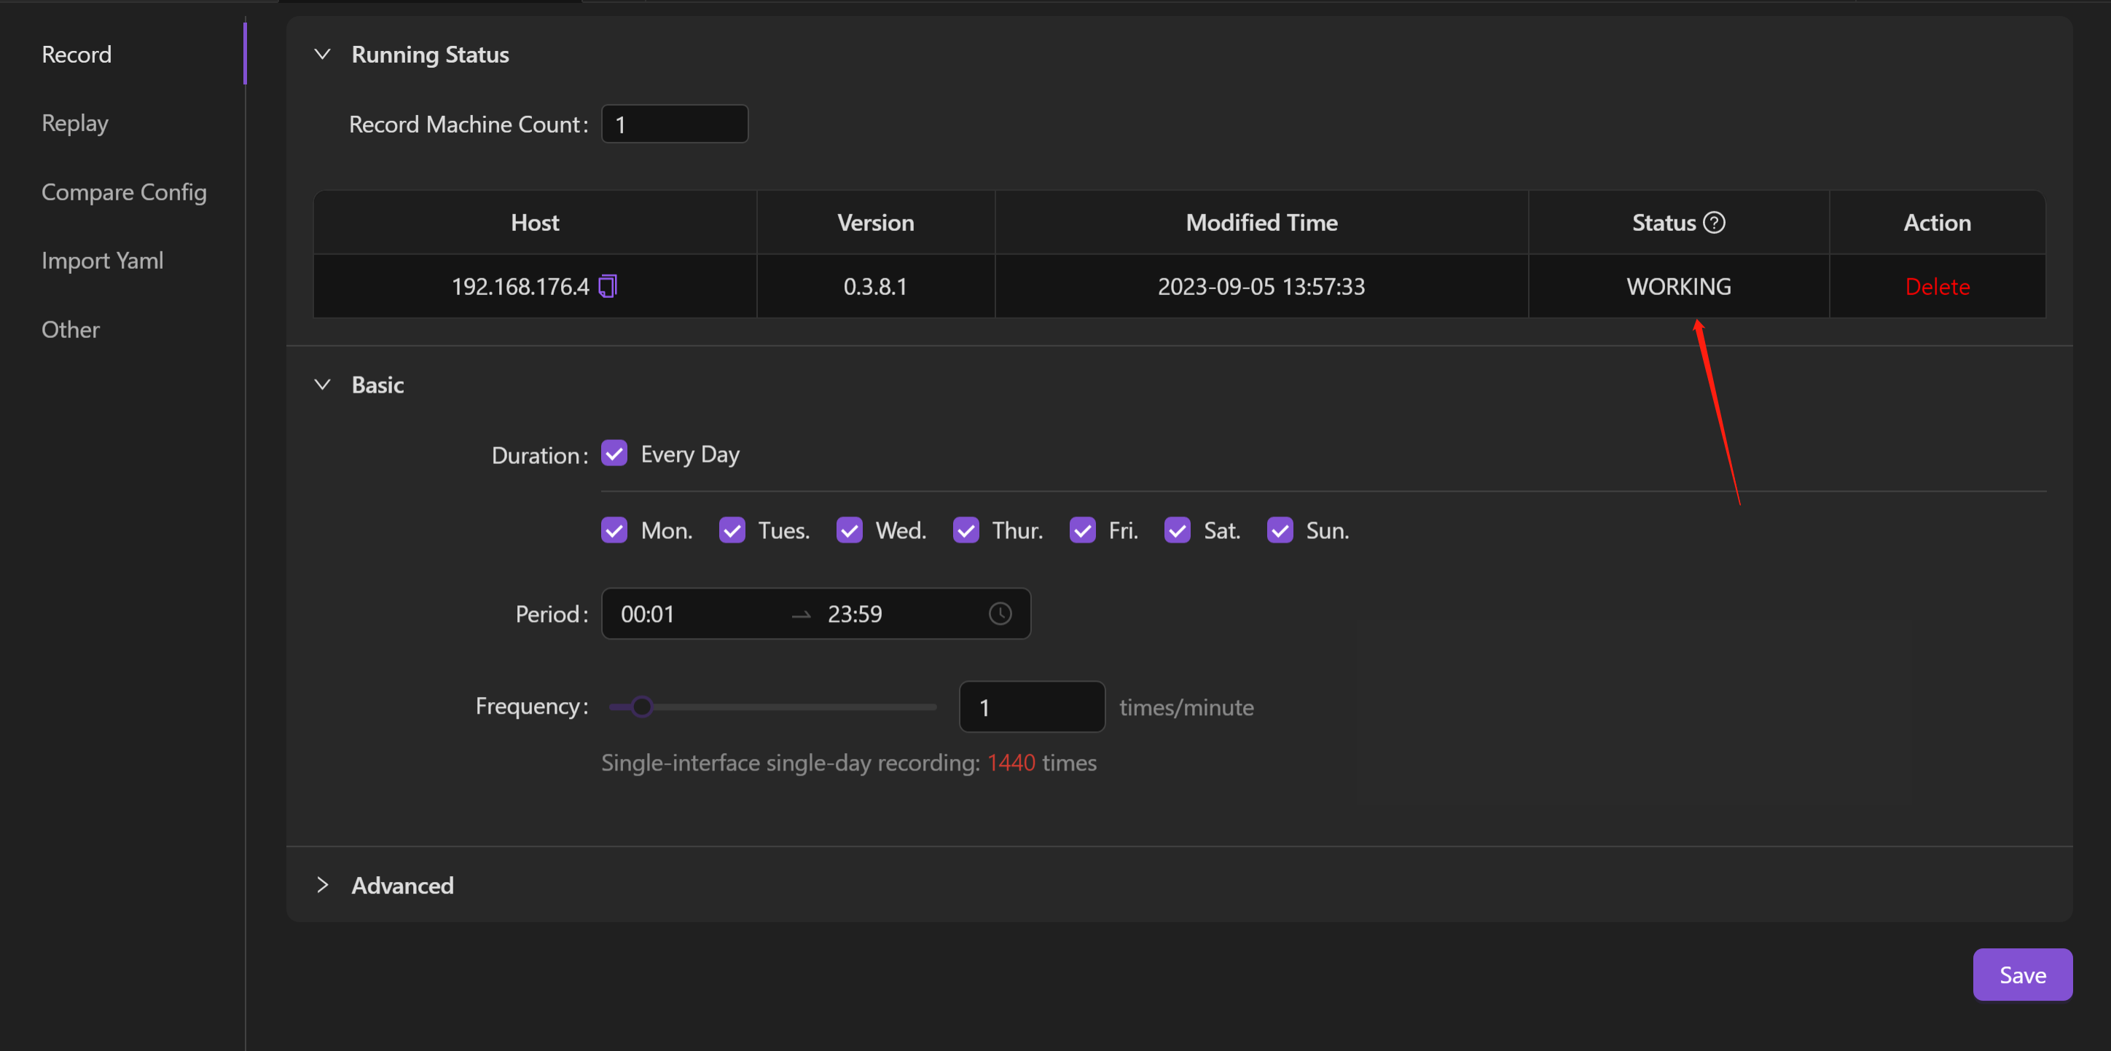Edit the Period end time 23:59
2111x1051 pixels.
click(x=854, y=613)
